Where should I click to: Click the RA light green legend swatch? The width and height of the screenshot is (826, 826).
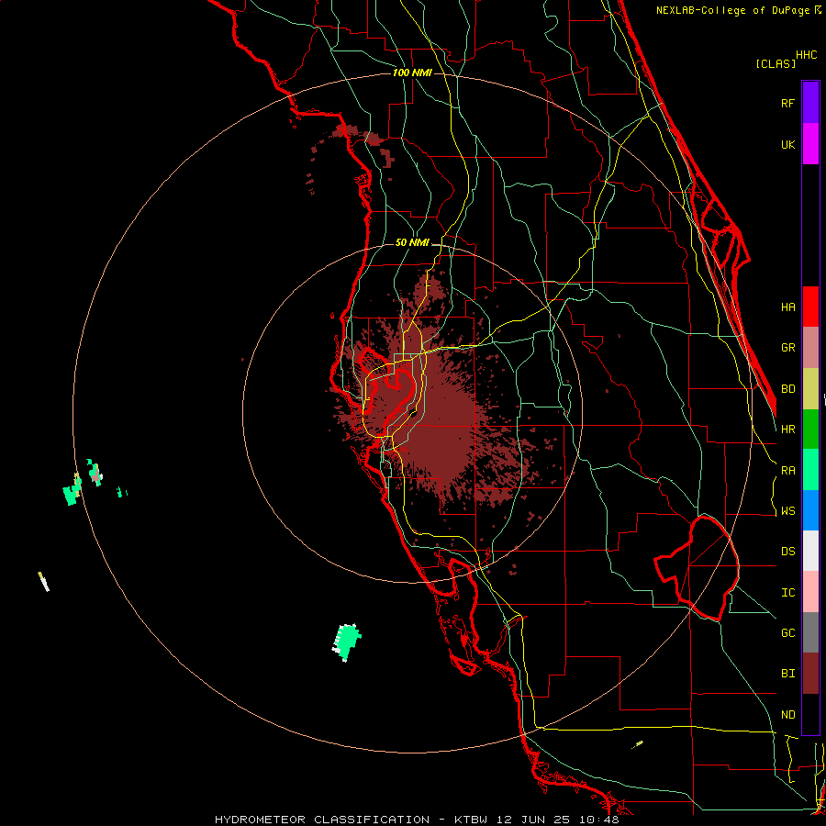coord(810,470)
